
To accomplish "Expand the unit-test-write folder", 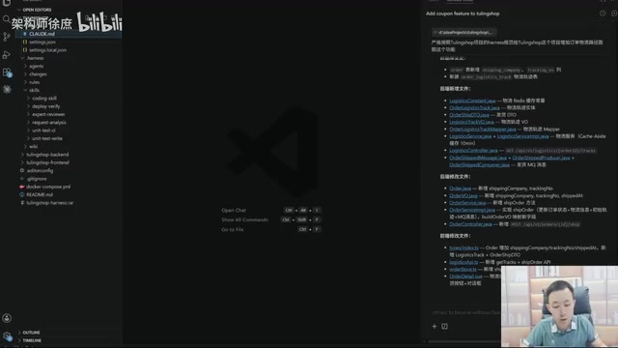I will pyautogui.click(x=28, y=138).
